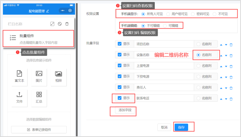The width and height of the screenshot is (241, 137).
Task: Toggle the 显示 checkbox for 项目名称
Action: [x=120, y=44]
